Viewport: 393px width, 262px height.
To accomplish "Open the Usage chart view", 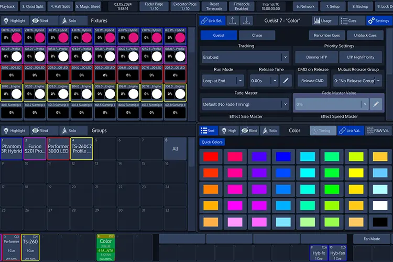I will pyautogui.click(x=323, y=20).
